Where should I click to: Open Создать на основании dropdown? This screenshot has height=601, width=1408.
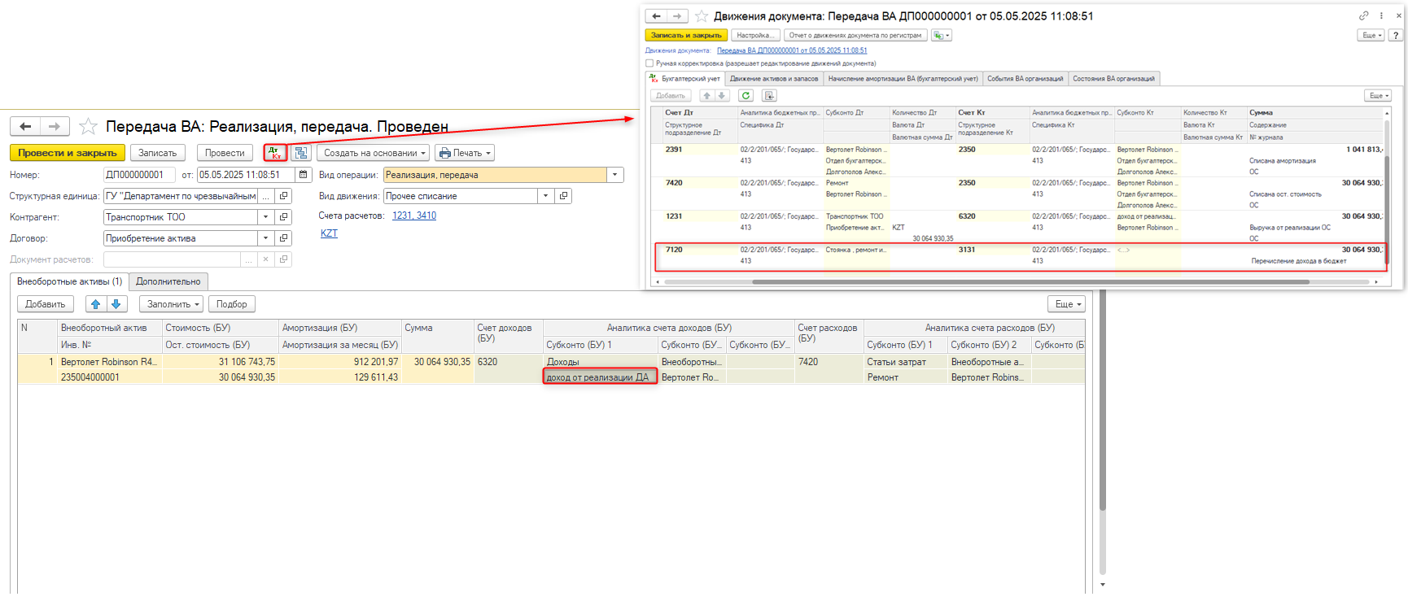[373, 153]
